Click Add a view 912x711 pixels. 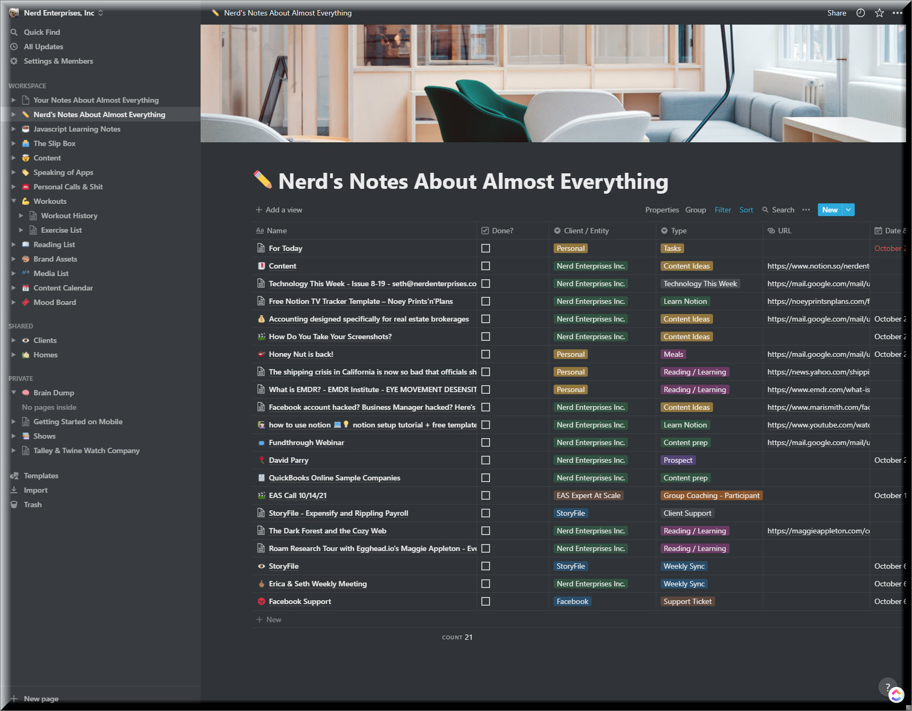(x=279, y=210)
